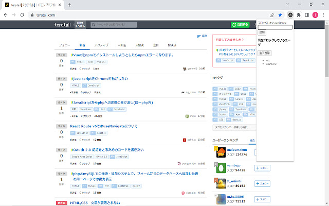
Task: Open m.ts10806's avatar image
Action: pos(221,199)
